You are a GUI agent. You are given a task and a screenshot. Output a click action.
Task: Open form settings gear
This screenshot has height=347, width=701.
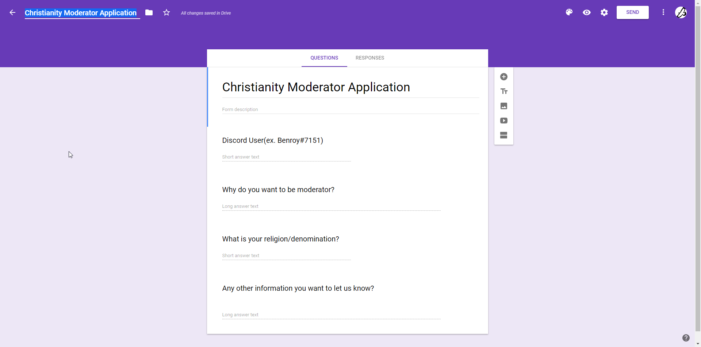point(604,12)
